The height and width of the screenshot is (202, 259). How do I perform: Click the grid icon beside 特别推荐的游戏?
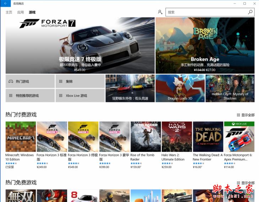pos(11,96)
